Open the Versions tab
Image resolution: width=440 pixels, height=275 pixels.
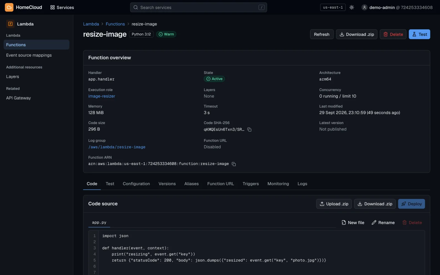click(x=167, y=184)
